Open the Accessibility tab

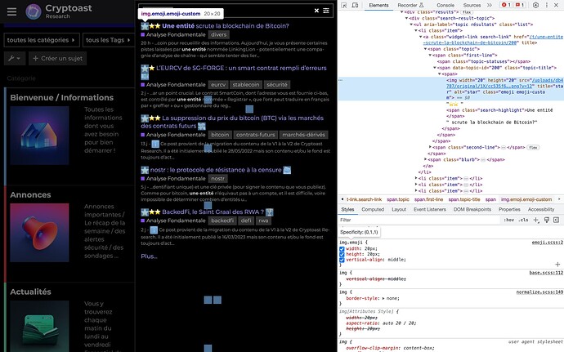541,209
